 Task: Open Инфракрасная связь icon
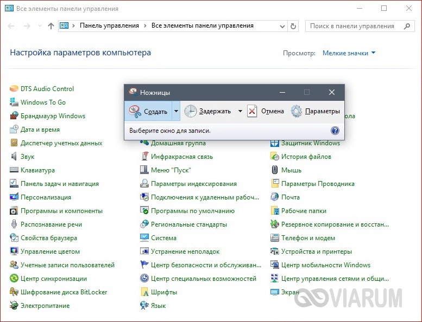(x=144, y=156)
